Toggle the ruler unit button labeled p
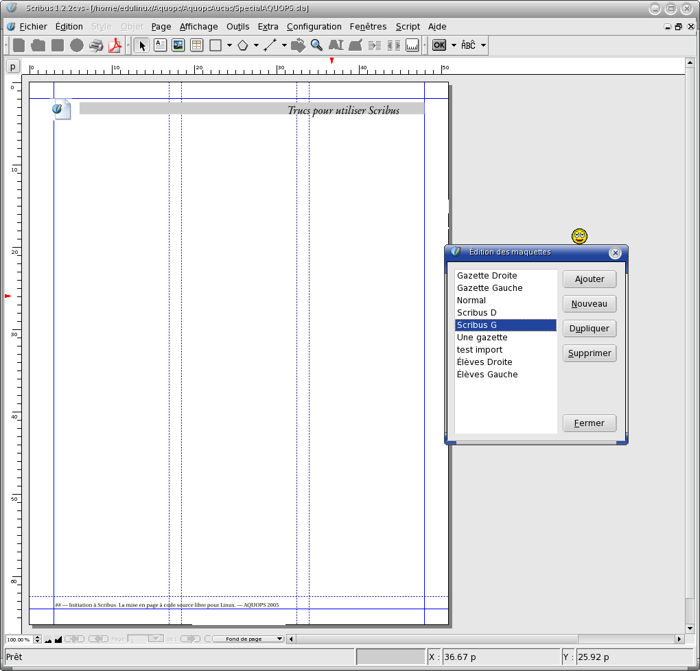This screenshot has height=671, width=700. pos(13,67)
